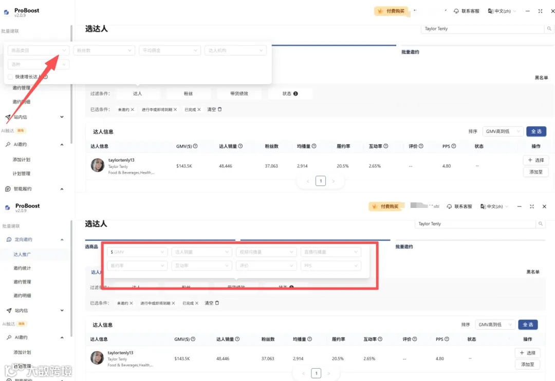Open 计划管理 in the top sidebar
This screenshot has width=555, height=381.
point(21,174)
